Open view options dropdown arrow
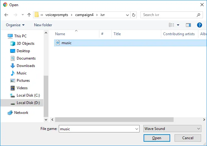The height and width of the screenshot is (146, 207). click(x=178, y=25)
